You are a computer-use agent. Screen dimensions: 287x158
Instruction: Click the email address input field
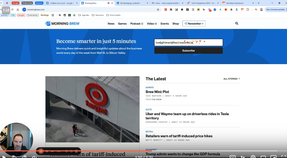tap(188, 42)
